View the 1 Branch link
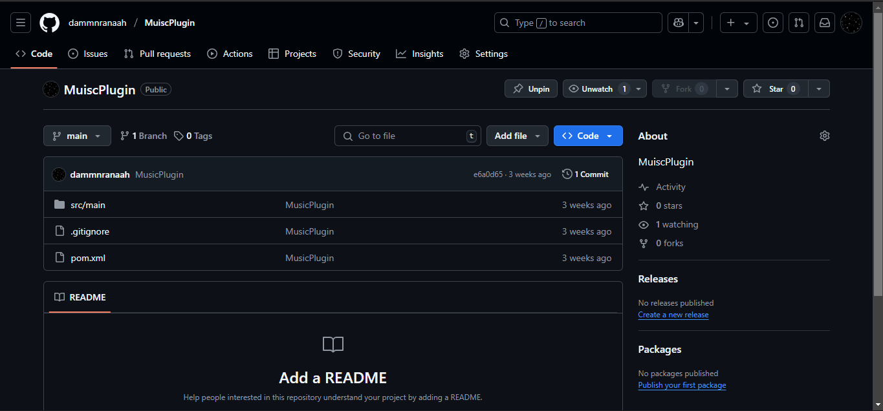Viewport: 883px width, 411px height. (x=144, y=136)
